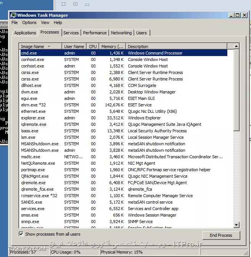Image resolution: width=251 pixels, height=257 pixels.
Task: Open the Help menu
Action: tap(58, 22)
